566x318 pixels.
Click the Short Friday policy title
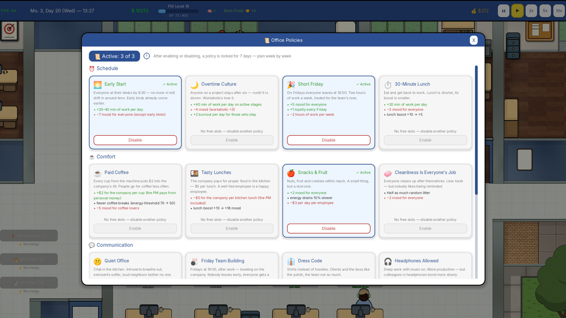pos(310,84)
